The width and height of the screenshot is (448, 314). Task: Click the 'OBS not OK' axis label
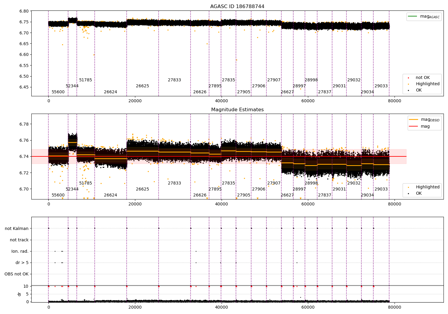pos(16,274)
